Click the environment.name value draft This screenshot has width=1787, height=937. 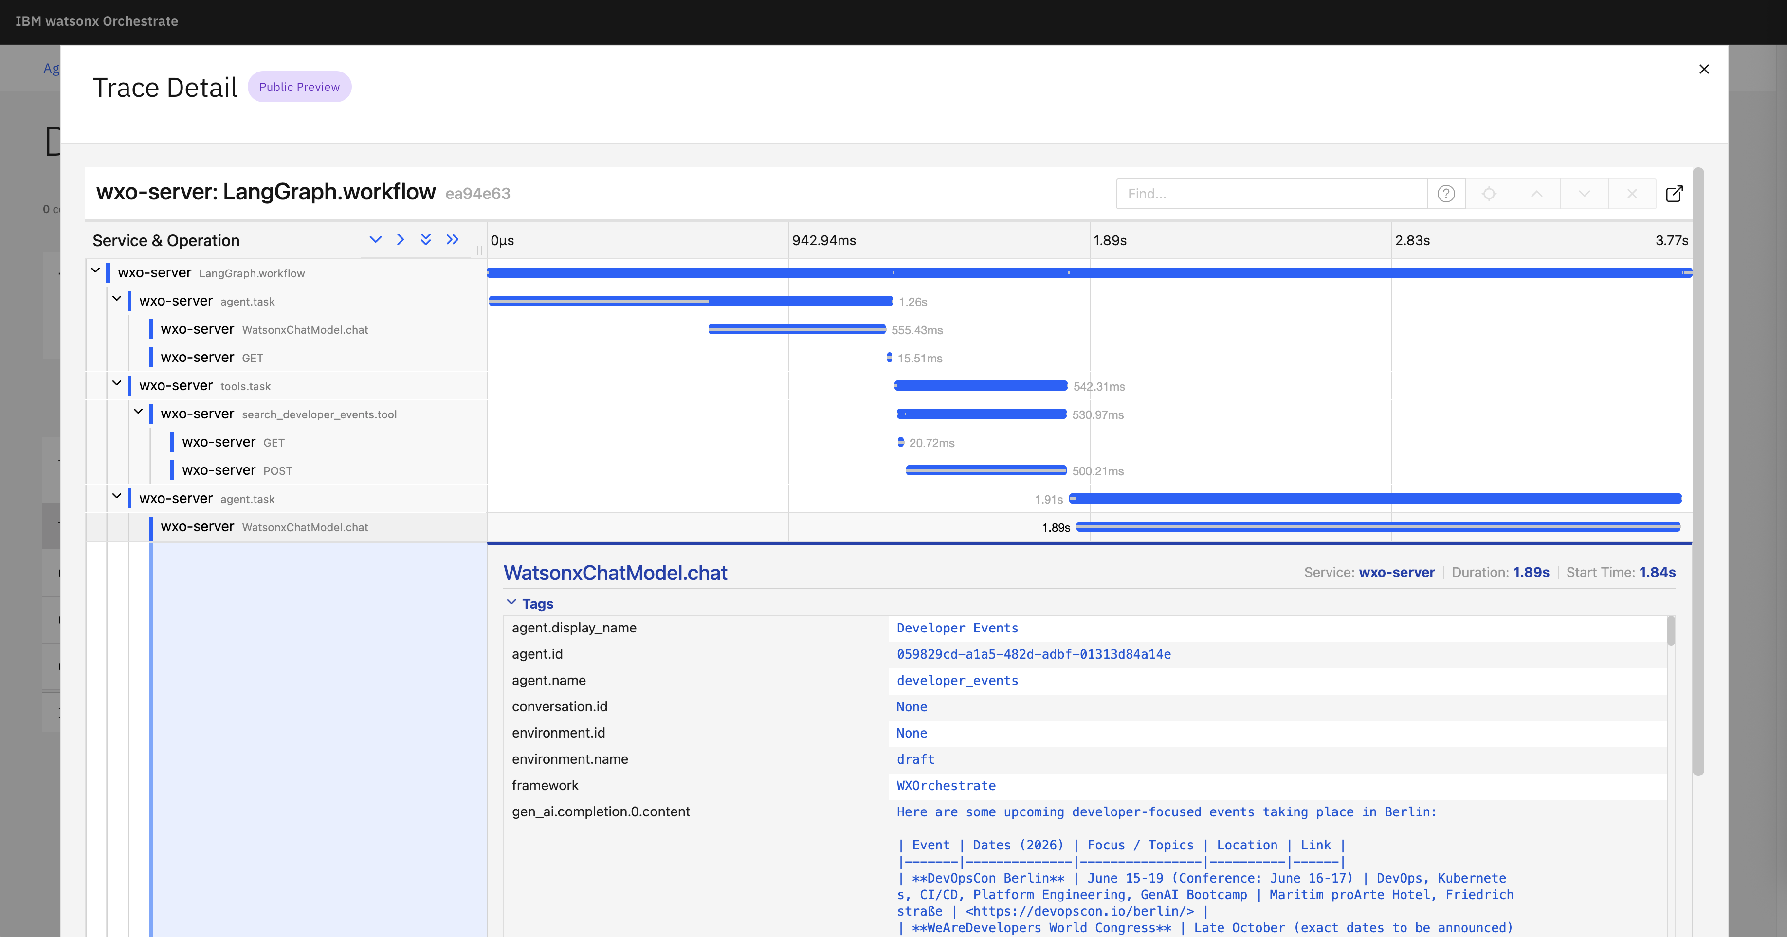916,760
